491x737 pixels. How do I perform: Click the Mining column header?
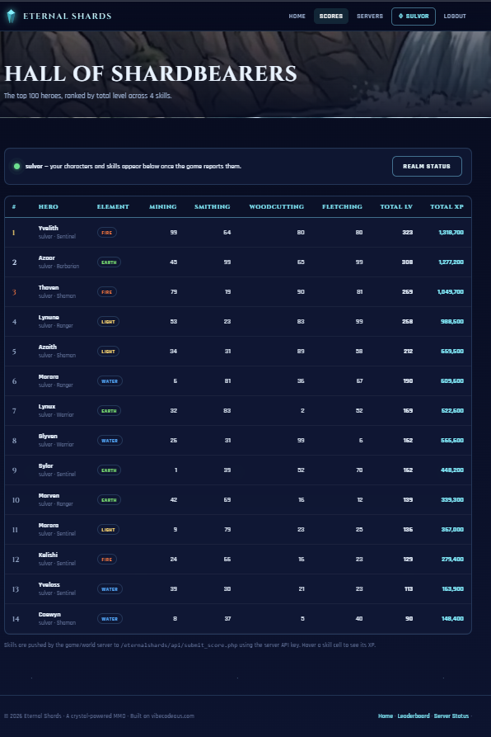tap(163, 207)
